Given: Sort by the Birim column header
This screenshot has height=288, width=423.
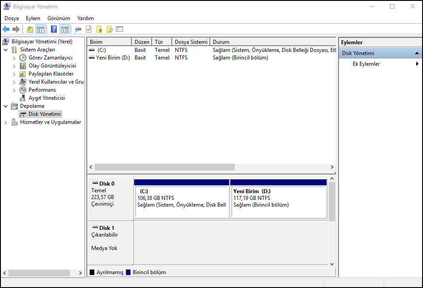Looking at the screenshot, I should 109,42.
